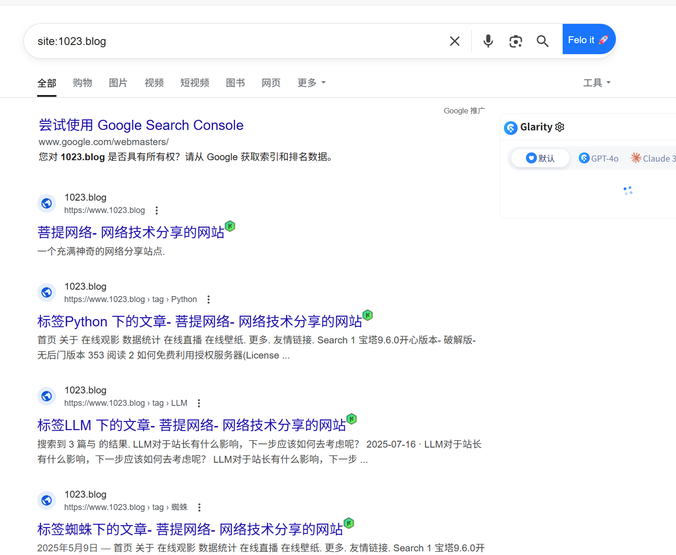Clear the search box text
Screen dimensions: 676x555
[454, 41]
